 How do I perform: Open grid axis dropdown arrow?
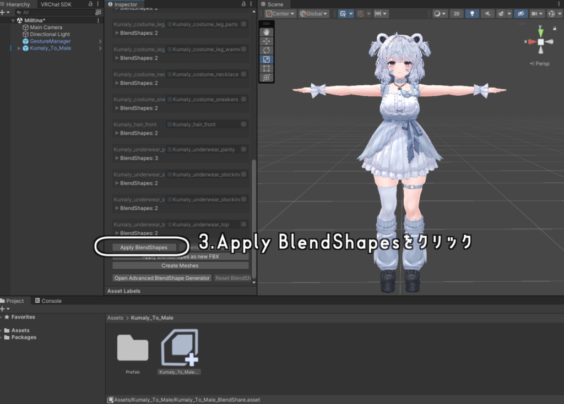351,14
